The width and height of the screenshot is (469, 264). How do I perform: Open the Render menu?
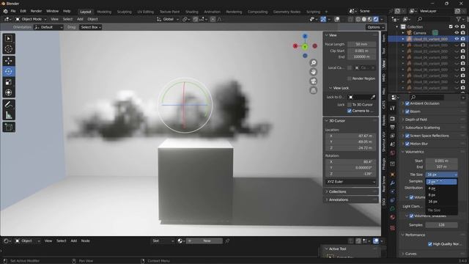coord(36,11)
